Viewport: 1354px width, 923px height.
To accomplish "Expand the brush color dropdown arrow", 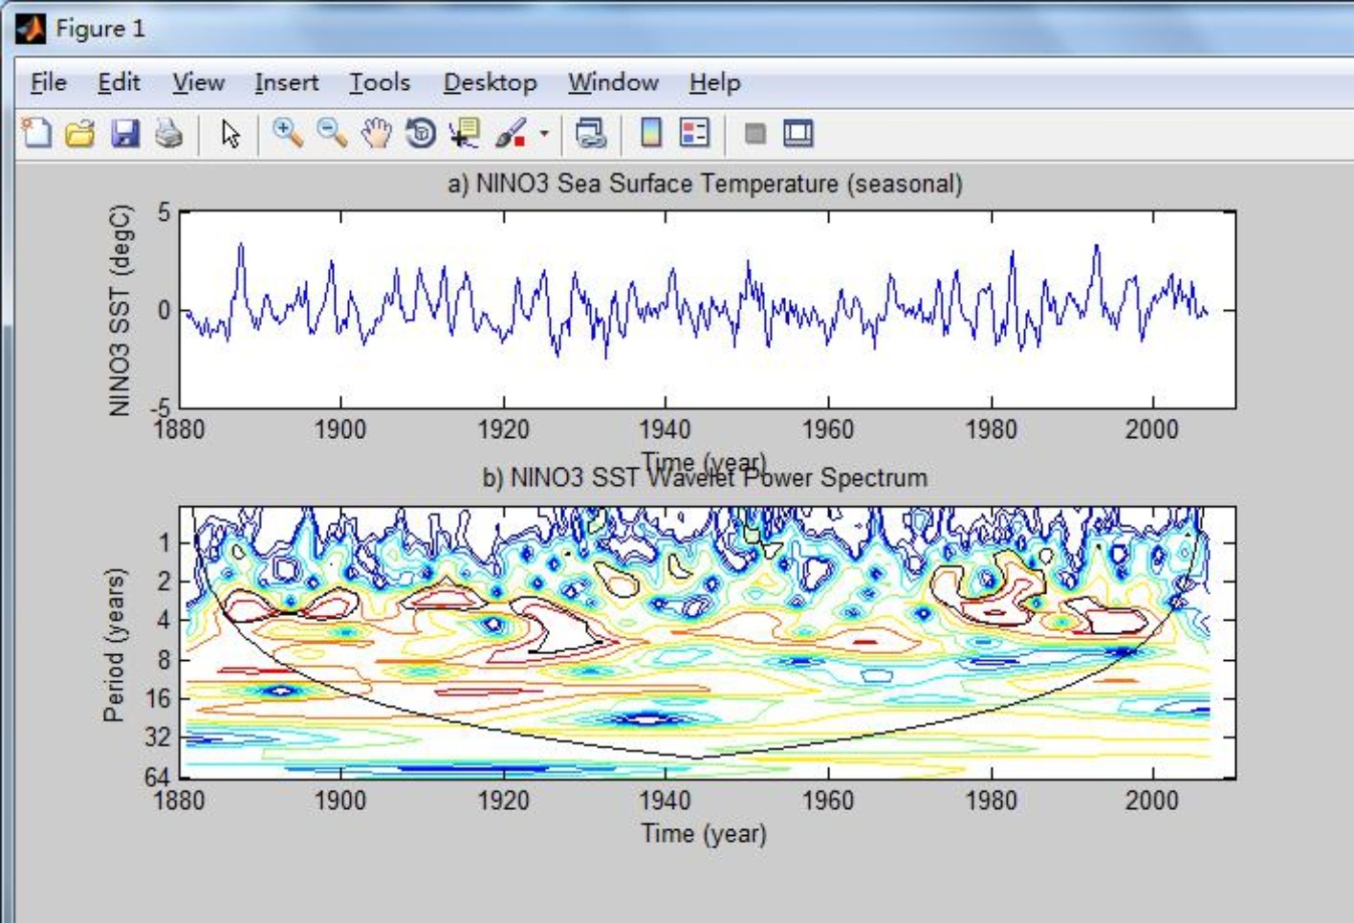I will [544, 133].
